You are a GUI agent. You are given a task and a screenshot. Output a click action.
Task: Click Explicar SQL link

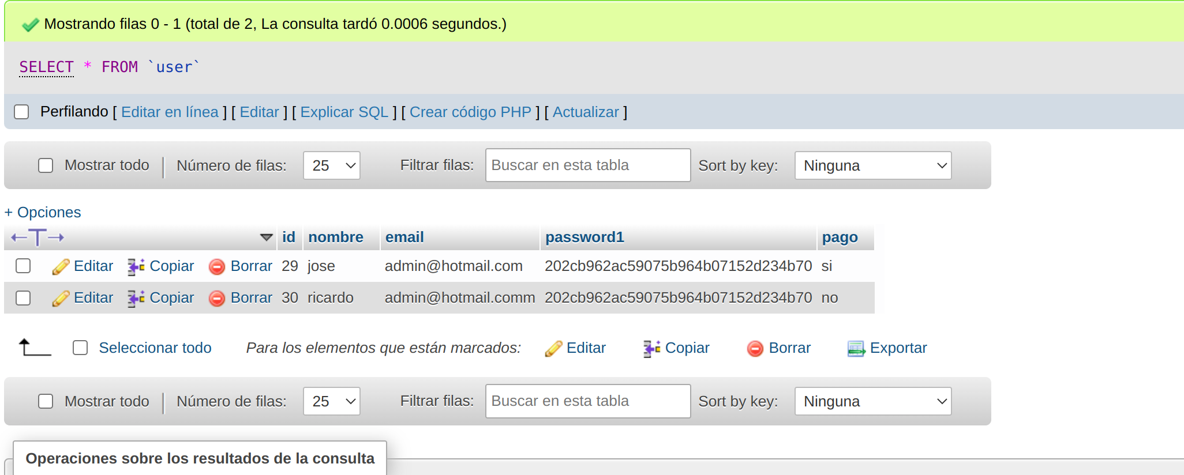[x=344, y=112]
